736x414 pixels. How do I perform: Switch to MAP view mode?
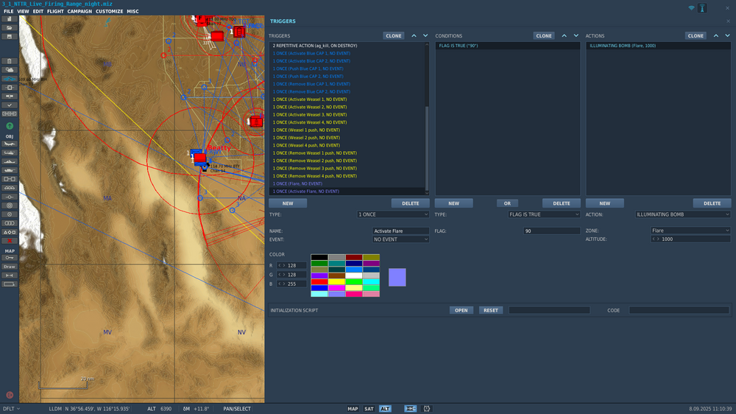[x=353, y=409]
